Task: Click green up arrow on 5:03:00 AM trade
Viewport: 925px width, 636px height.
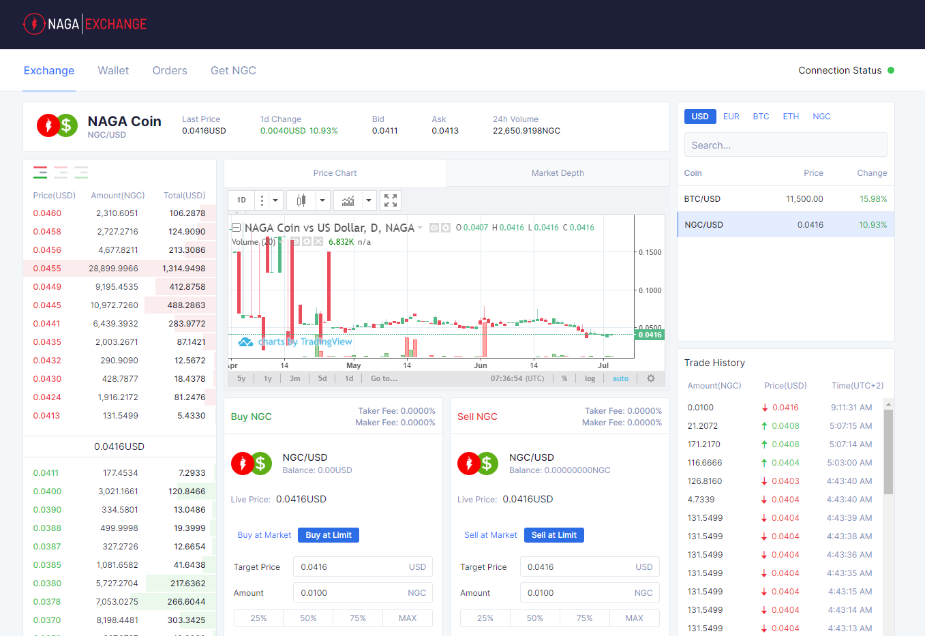Action: 765,463
